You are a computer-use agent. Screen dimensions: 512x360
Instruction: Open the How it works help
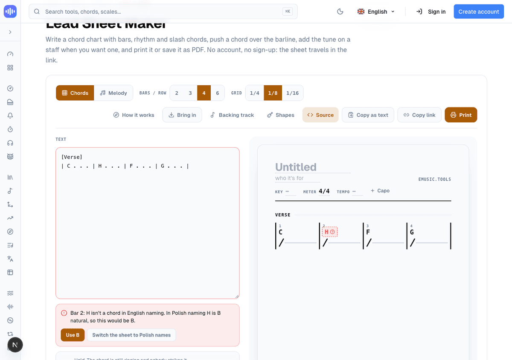coord(134,115)
